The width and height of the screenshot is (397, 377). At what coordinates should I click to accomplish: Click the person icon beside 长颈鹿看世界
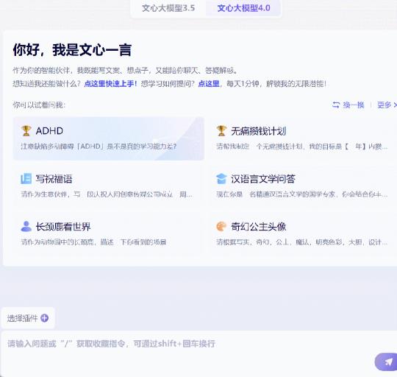tap(26, 226)
